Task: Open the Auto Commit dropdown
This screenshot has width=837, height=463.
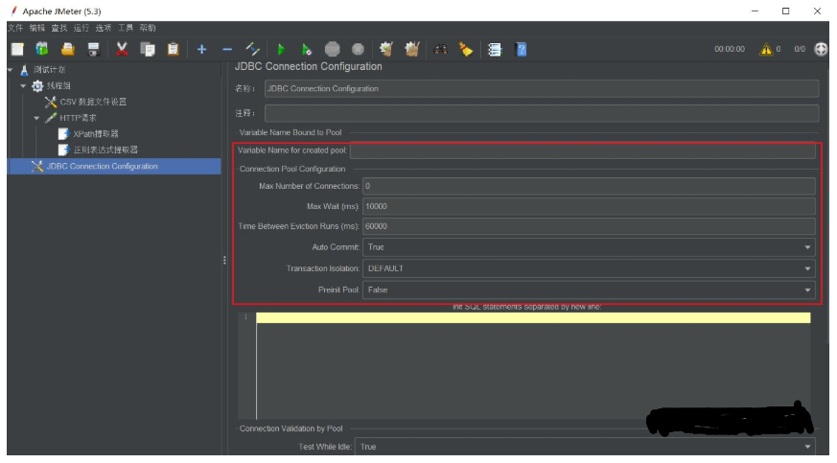Action: tap(589, 247)
